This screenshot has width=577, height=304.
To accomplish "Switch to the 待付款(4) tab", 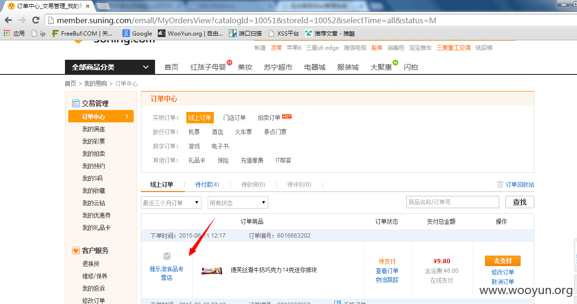I will [207, 184].
